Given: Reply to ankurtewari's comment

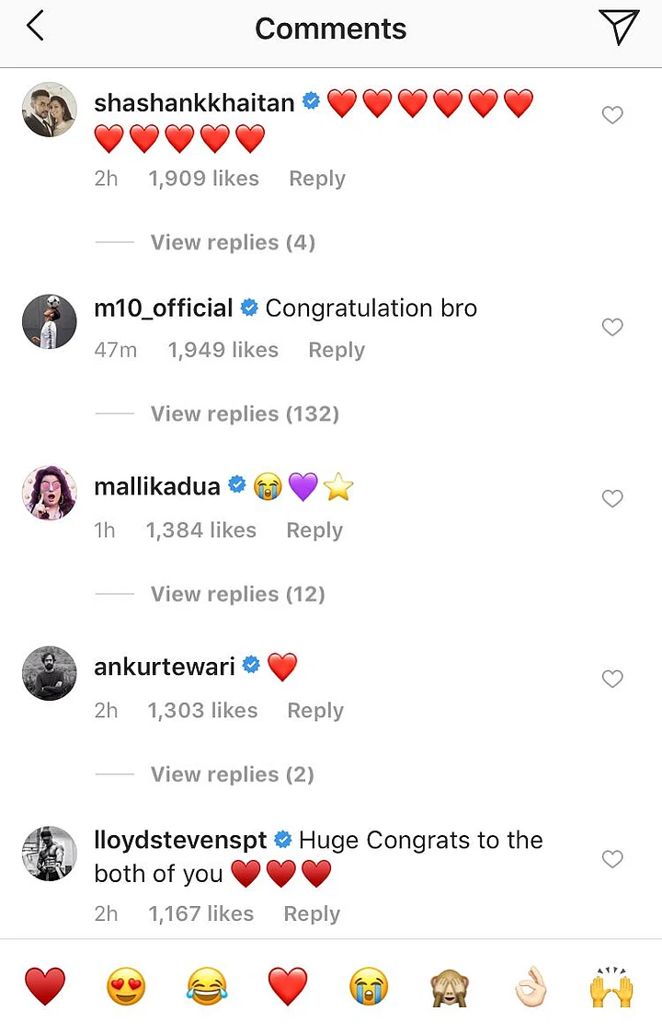Looking at the screenshot, I should coord(315,711).
